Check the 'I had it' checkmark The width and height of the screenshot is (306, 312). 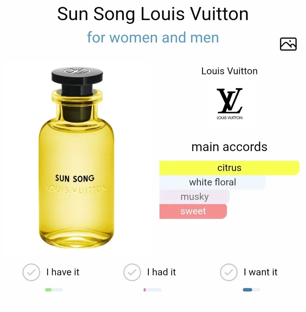(132, 272)
